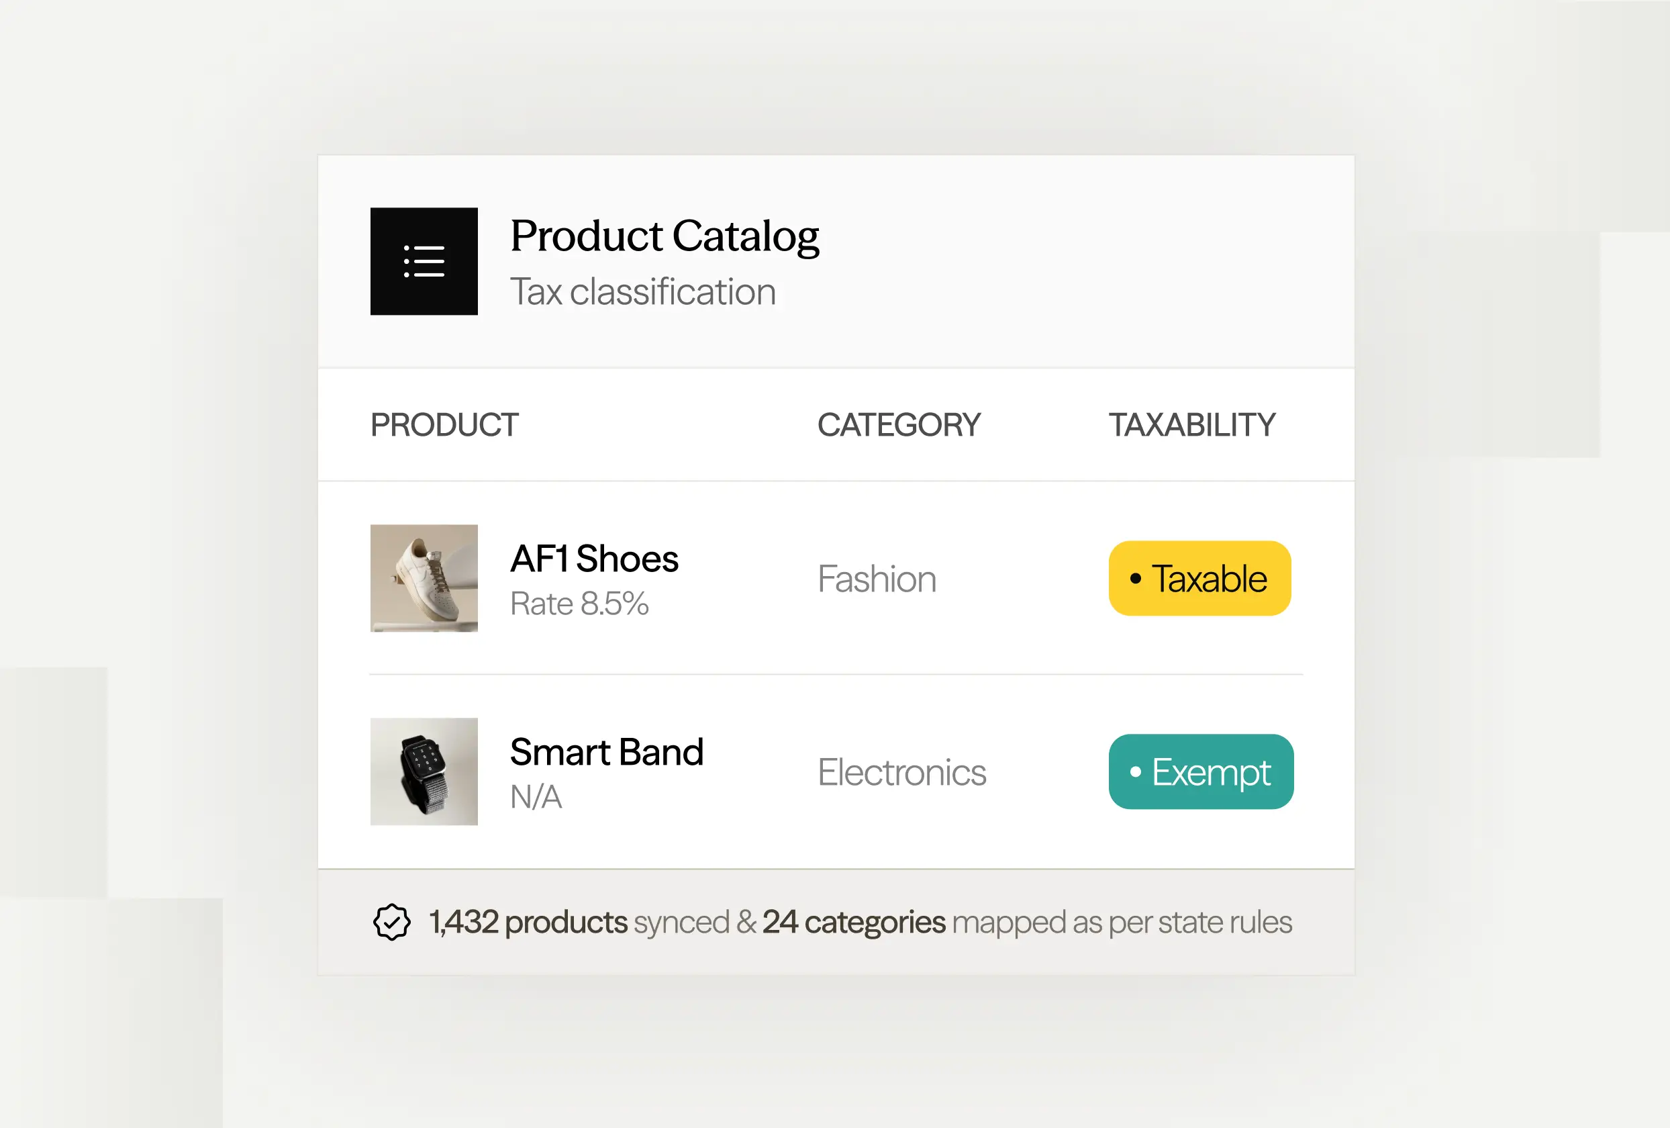Click the yellow Taxable status badge

pos(1199,578)
